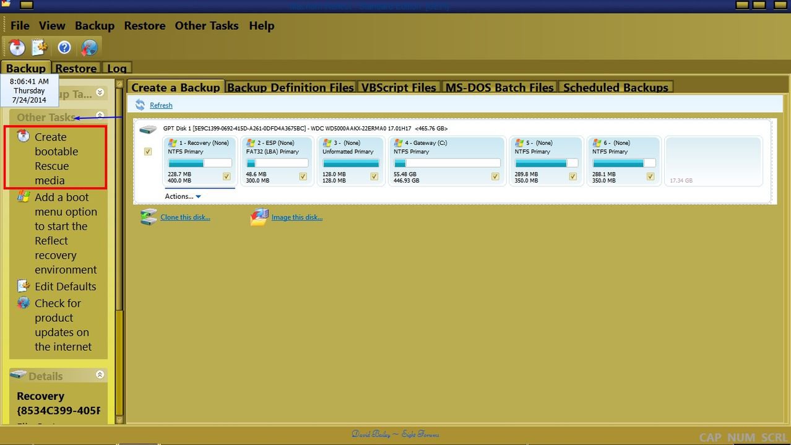The width and height of the screenshot is (791, 445).
Task: Collapse the Other Tasks panel section
Action: 100,116
